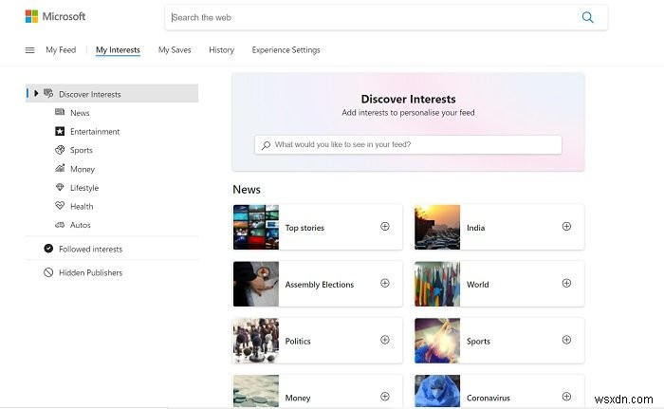Follow India with its plus icon
The image size is (664, 409).
click(566, 227)
